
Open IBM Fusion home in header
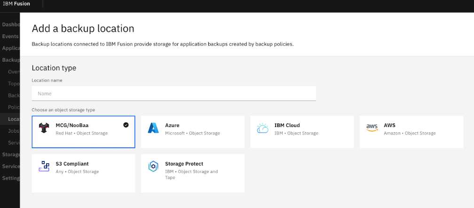point(16,4)
